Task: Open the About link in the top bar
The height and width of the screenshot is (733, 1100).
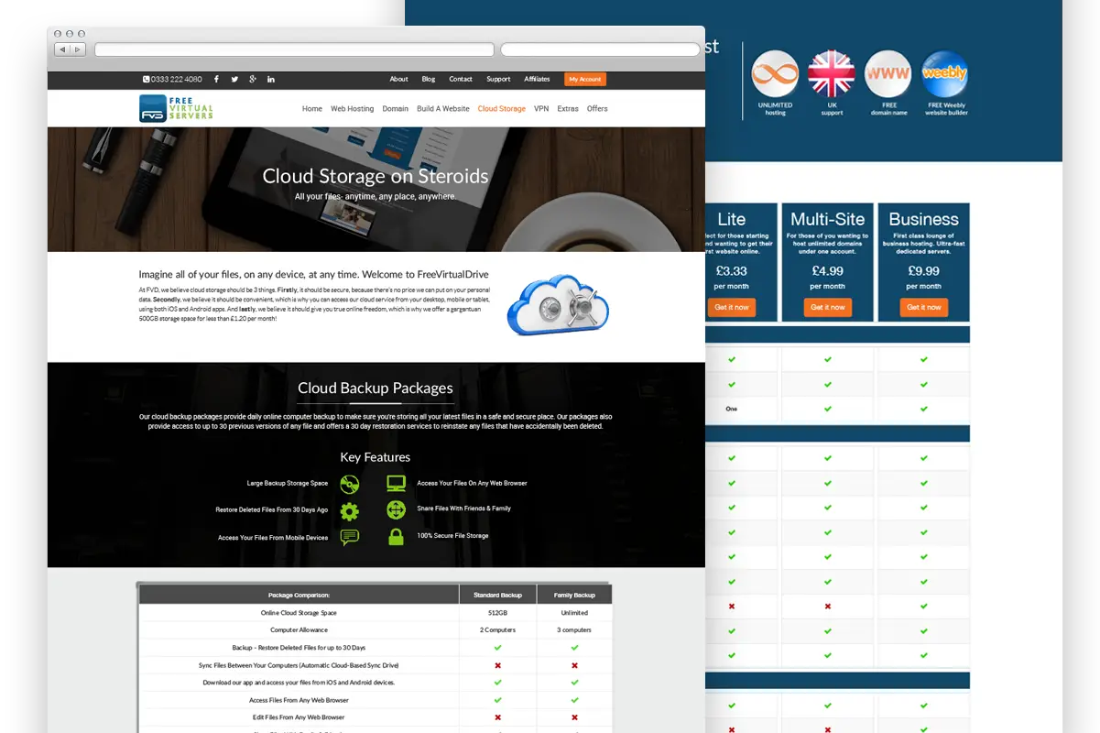Action: [x=399, y=80]
